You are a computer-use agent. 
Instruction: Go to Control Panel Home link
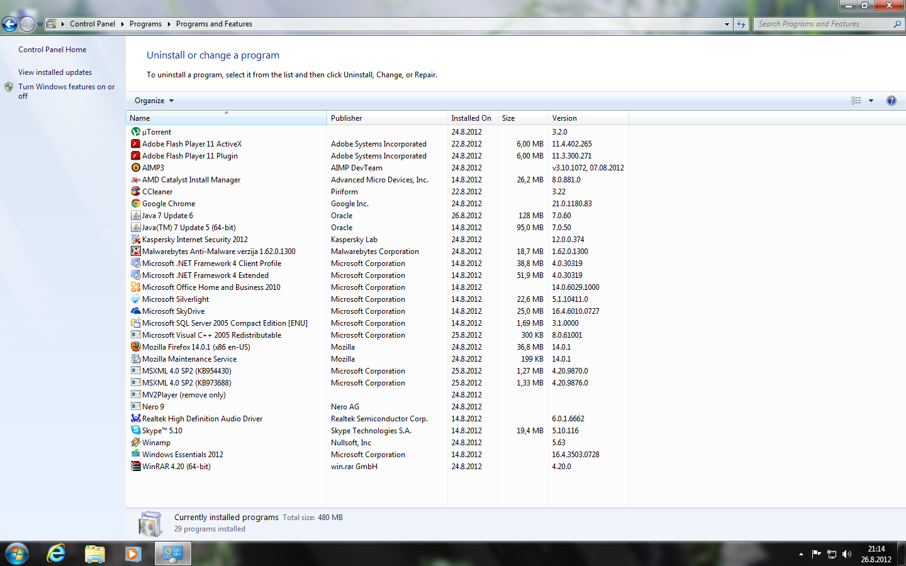(52, 50)
